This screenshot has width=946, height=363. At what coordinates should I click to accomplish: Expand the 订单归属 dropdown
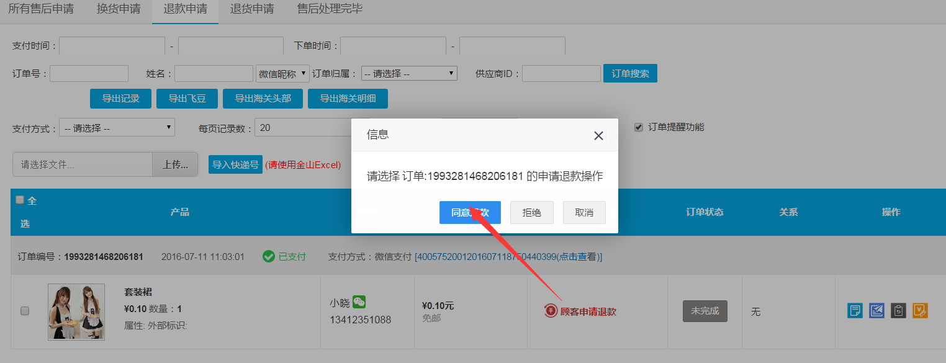409,74
